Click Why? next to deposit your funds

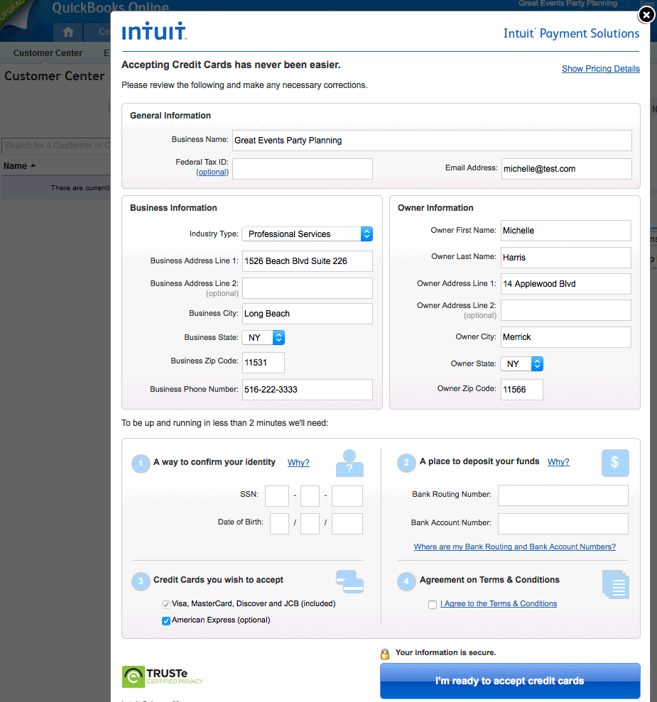click(558, 461)
